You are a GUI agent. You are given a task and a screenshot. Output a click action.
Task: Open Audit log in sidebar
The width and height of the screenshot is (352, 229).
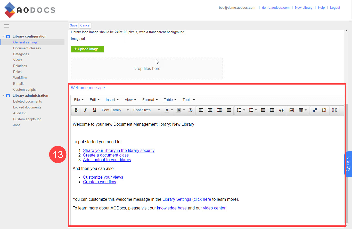pos(20,113)
